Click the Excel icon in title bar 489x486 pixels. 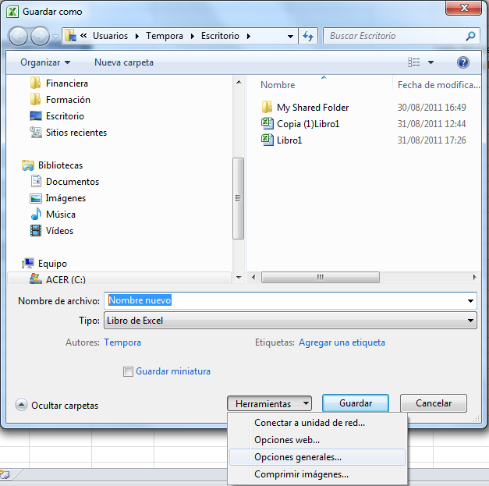click(12, 12)
